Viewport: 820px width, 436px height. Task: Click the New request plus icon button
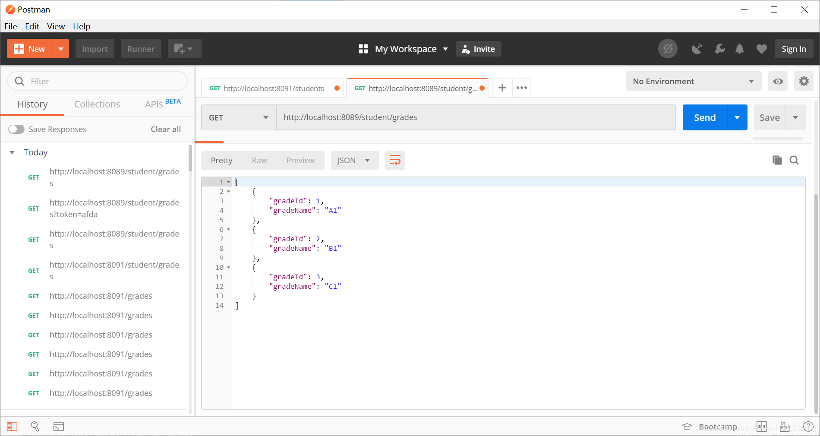pyautogui.click(x=29, y=49)
